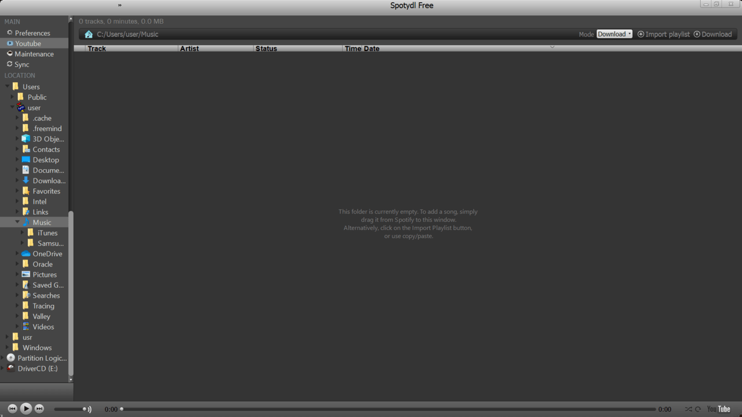Click the Desktop folder icon

click(x=26, y=159)
